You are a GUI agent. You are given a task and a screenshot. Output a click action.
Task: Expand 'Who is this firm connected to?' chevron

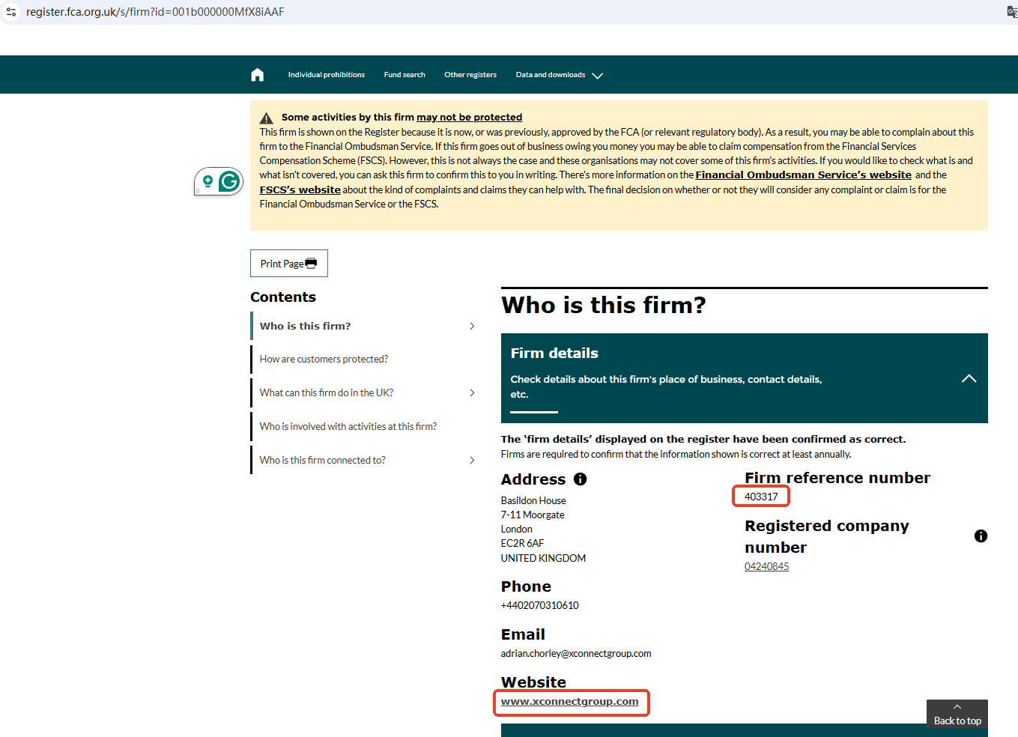(472, 460)
